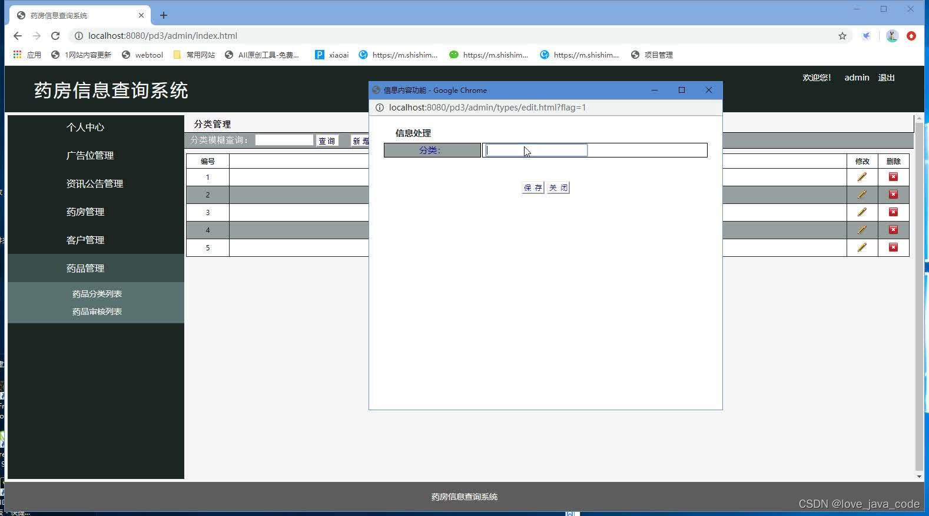Click page scrollbar down arrow
Image resolution: width=929 pixels, height=516 pixels.
[x=919, y=477]
